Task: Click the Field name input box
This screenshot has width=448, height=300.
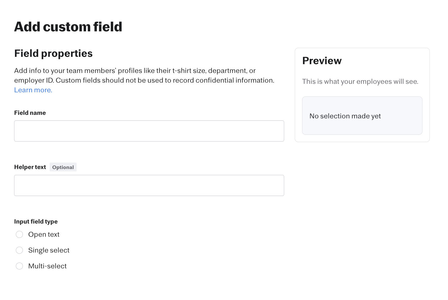Action: click(x=149, y=131)
